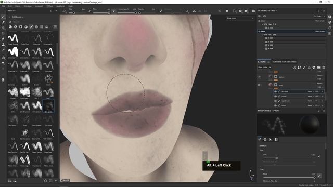Viewport: 333px width, 187px height.
Task: Delete layer trash icon in Layers
Action: 324,68
